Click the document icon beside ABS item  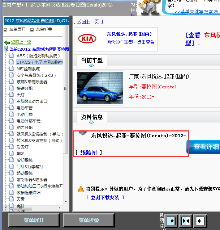click(x=12, y=55)
